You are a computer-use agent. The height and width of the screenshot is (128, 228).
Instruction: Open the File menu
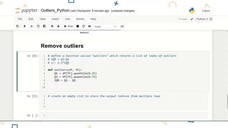[20, 19]
